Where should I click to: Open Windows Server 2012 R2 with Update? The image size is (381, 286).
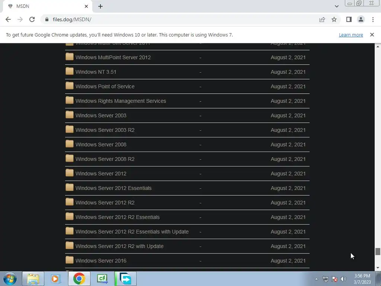click(119, 246)
